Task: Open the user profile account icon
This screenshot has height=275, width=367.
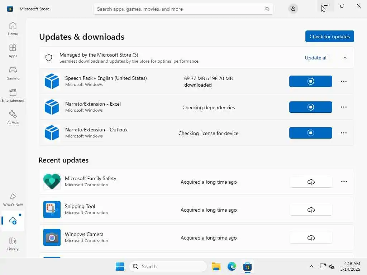Action: [293, 9]
